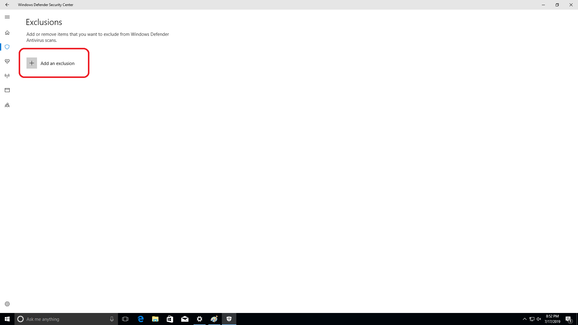The width and height of the screenshot is (578, 325).
Task: Click the Cortana microphone icon
Action: [x=112, y=319]
